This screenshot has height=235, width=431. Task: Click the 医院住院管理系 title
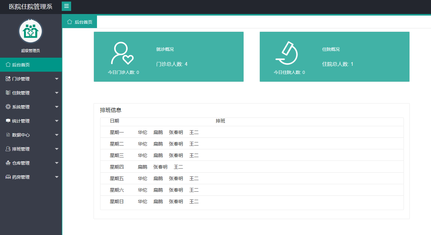click(x=31, y=7)
